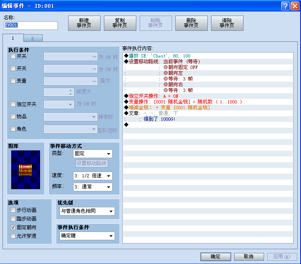301x264 pixels.
Task: Click the 确定 button
Action: [x=216, y=257]
